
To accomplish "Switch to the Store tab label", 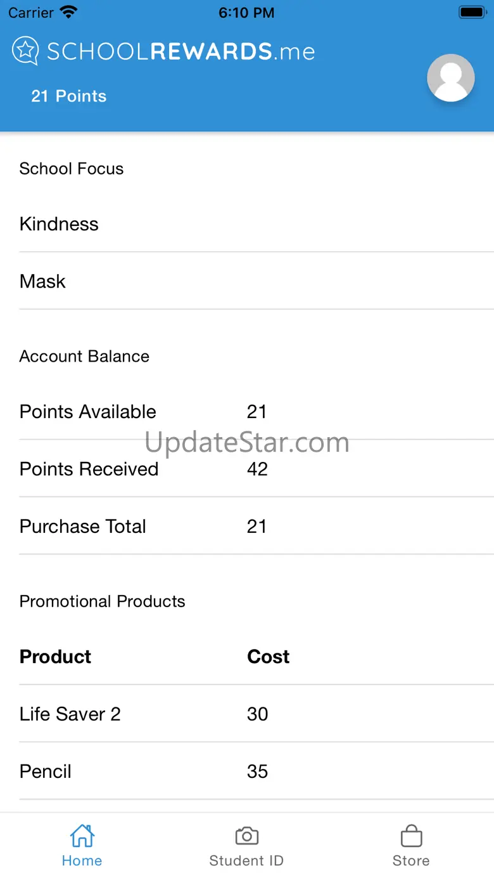I will 411,861.
